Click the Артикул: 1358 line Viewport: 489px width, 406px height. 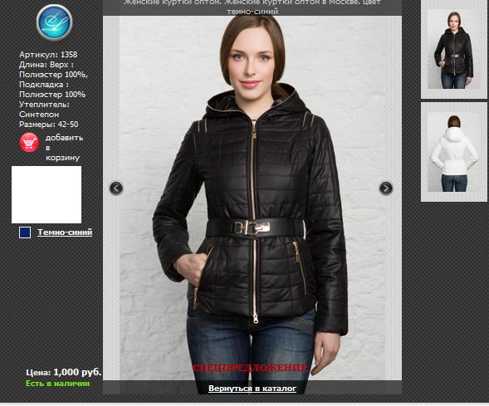[48, 55]
